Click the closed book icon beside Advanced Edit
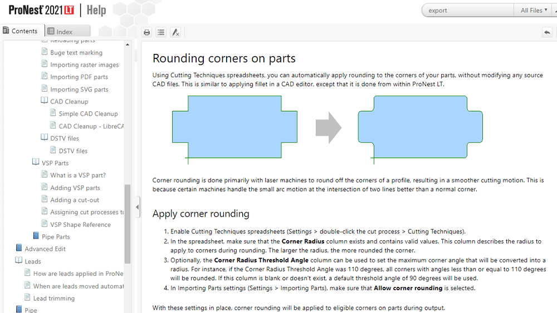 tap(19, 249)
